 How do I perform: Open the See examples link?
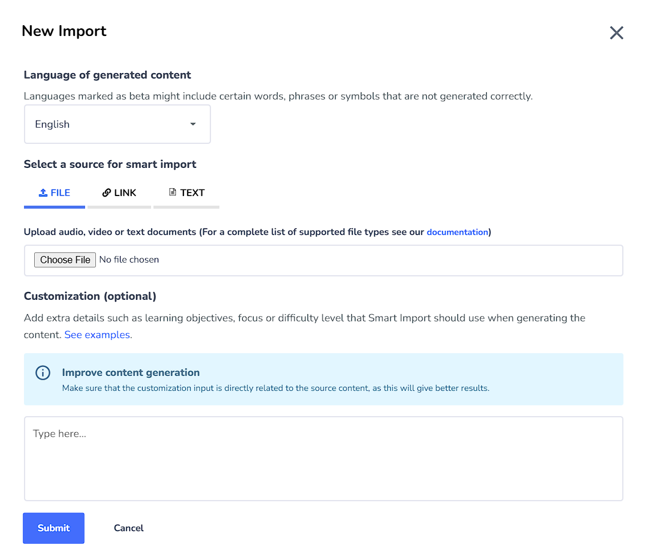pos(98,335)
